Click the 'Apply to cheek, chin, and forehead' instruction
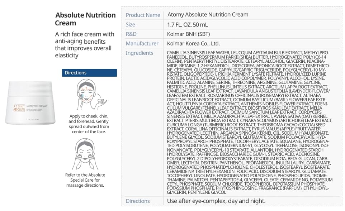The height and width of the screenshot is (211, 345). 89,124
